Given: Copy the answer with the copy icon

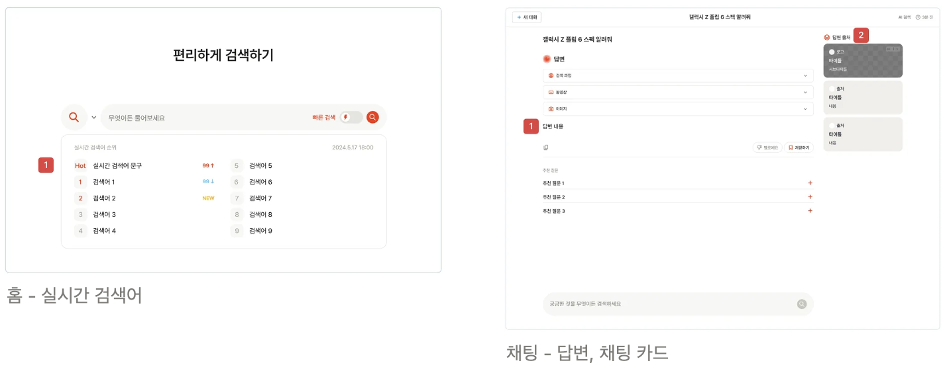Looking at the screenshot, I should 546,147.
